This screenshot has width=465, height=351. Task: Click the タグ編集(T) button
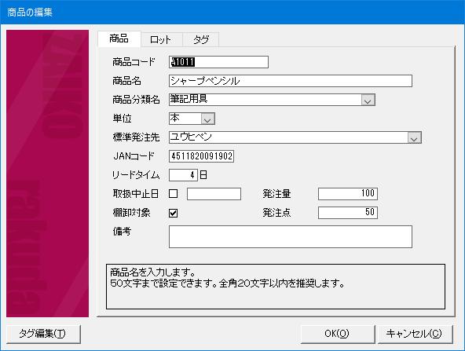click(x=43, y=334)
